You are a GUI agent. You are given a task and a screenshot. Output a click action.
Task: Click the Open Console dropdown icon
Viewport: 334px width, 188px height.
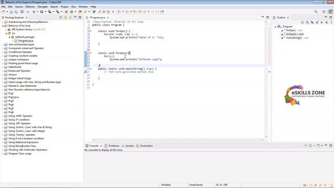(322, 146)
